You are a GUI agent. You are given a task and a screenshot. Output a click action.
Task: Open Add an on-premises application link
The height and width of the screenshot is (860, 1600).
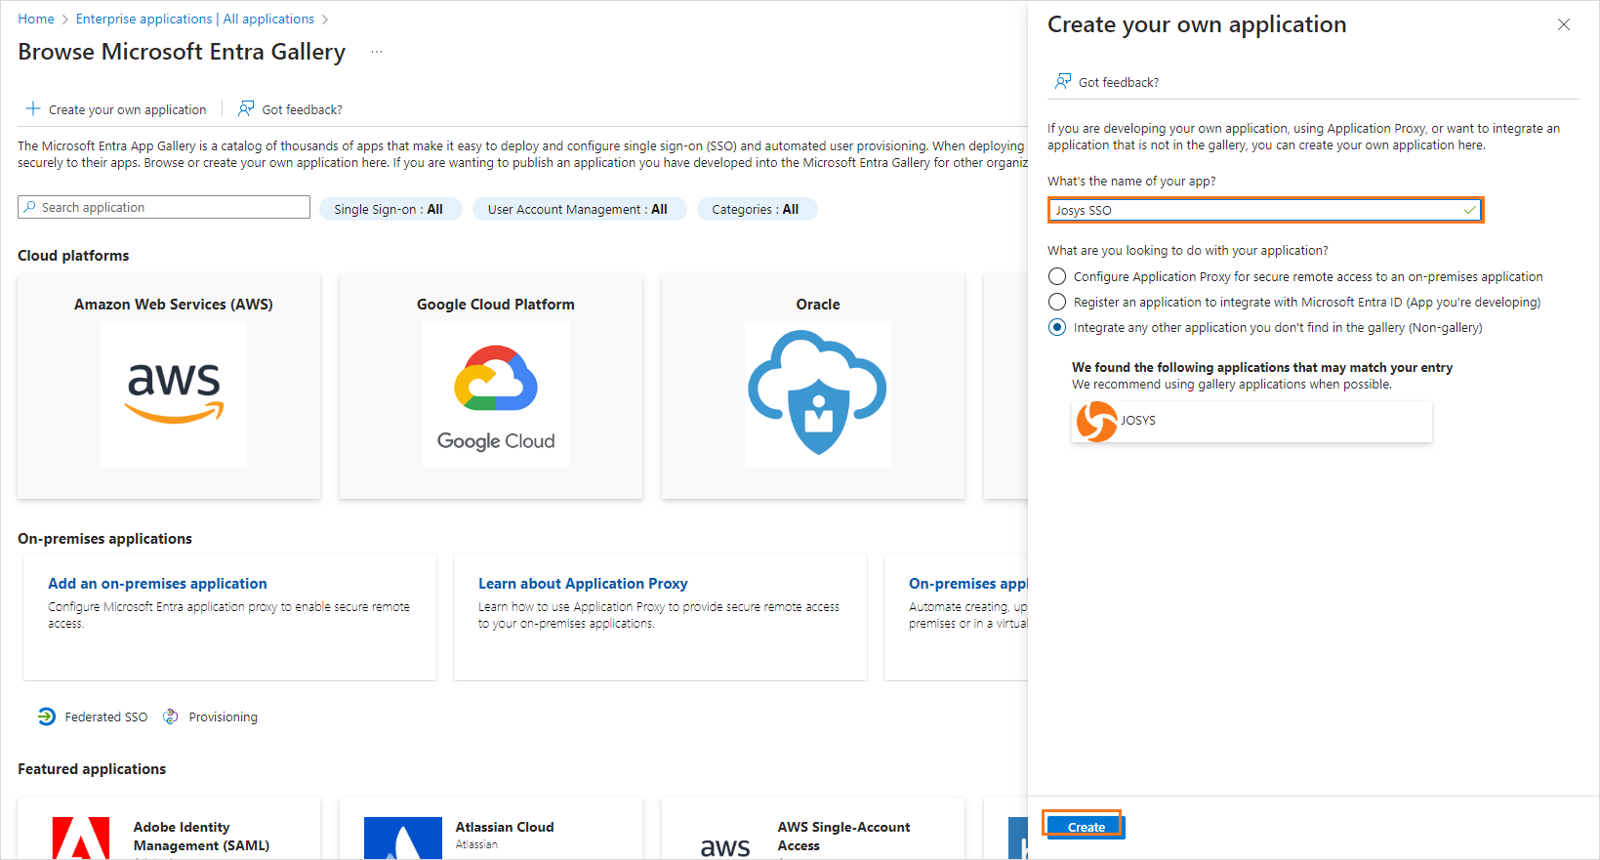tap(157, 583)
